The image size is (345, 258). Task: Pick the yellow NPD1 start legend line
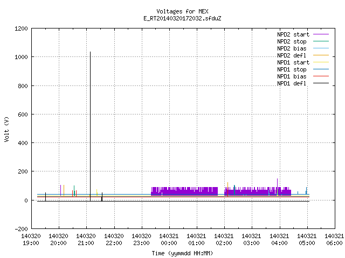321,62
